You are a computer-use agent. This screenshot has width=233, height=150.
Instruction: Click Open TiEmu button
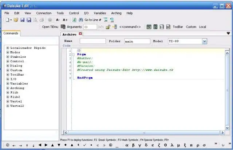click(x=50, y=27)
